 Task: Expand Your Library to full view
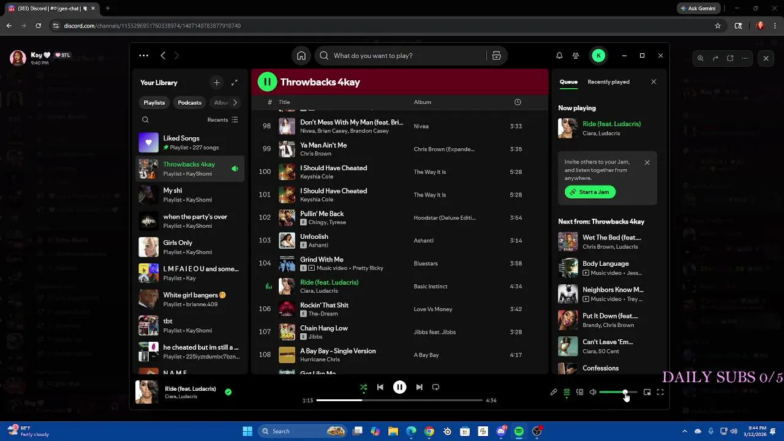234,83
